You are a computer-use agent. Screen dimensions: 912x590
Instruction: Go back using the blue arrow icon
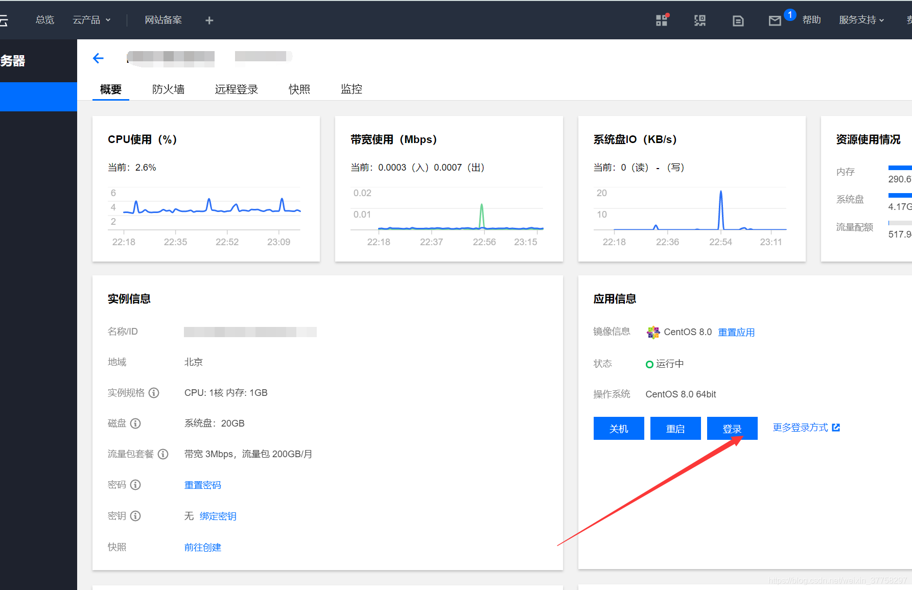98,58
